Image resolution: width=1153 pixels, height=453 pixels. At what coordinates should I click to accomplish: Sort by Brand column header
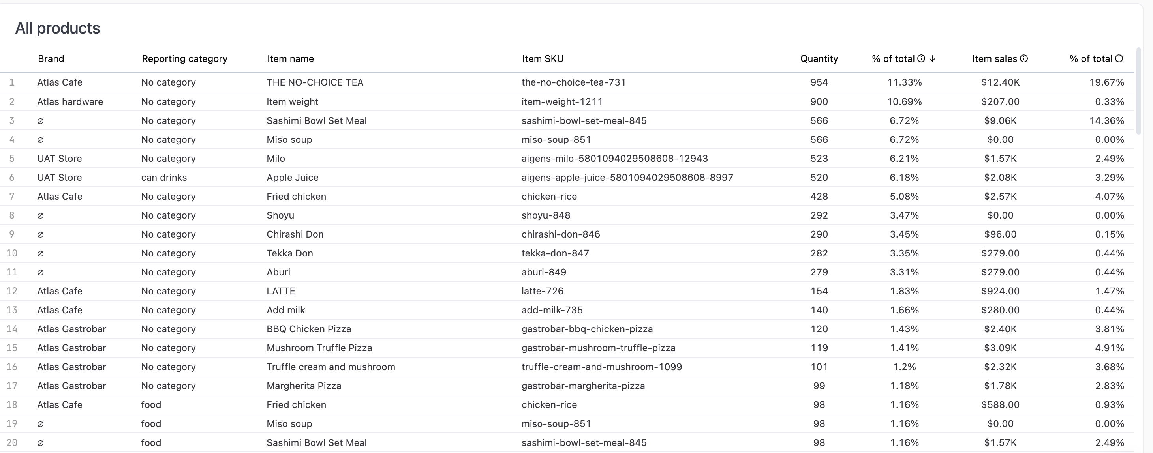(51, 58)
